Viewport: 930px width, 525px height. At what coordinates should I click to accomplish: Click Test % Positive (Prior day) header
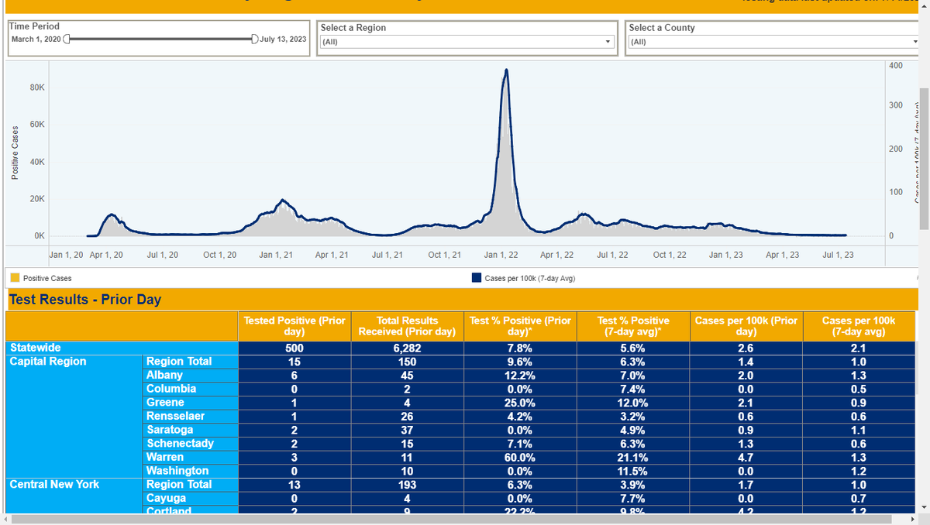tap(520, 326)
